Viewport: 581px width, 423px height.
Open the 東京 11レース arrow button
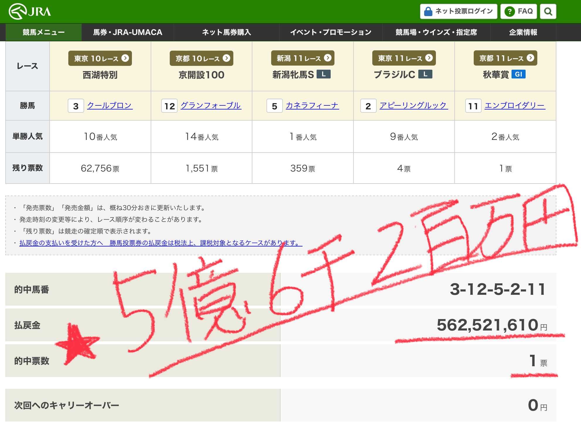(404, 58)
